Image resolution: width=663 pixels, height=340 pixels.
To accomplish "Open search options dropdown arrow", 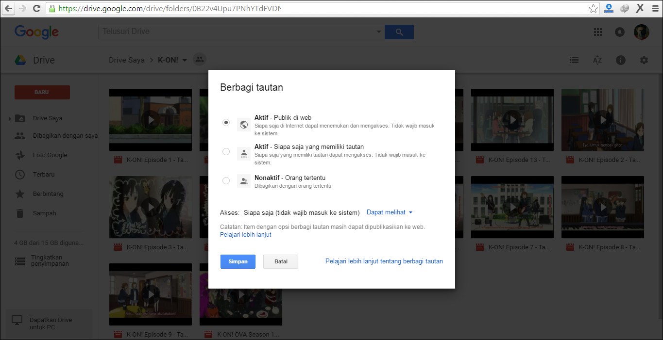I will pyautogui.click(x=379, y=32).
